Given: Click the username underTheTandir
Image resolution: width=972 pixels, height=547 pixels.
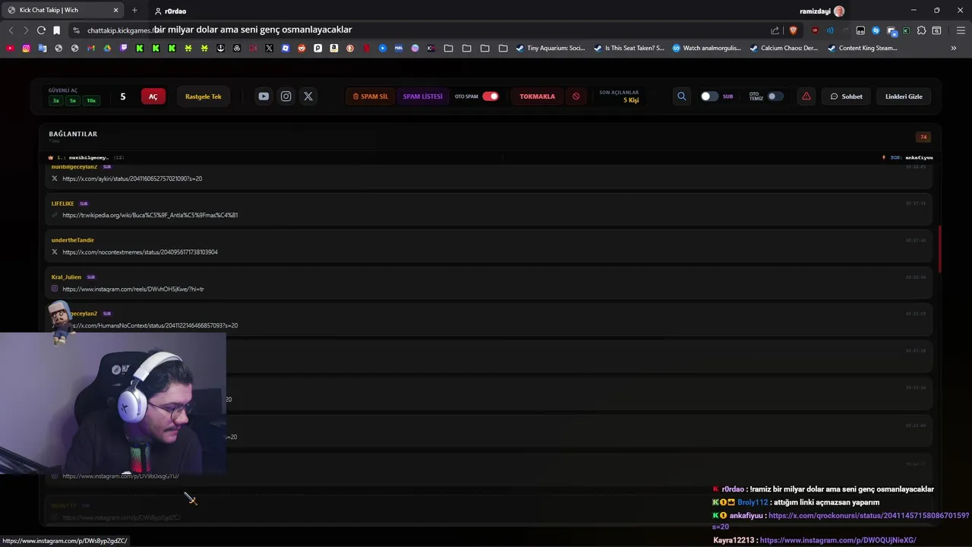Looking at the screenshot, I should pos(73,240).
